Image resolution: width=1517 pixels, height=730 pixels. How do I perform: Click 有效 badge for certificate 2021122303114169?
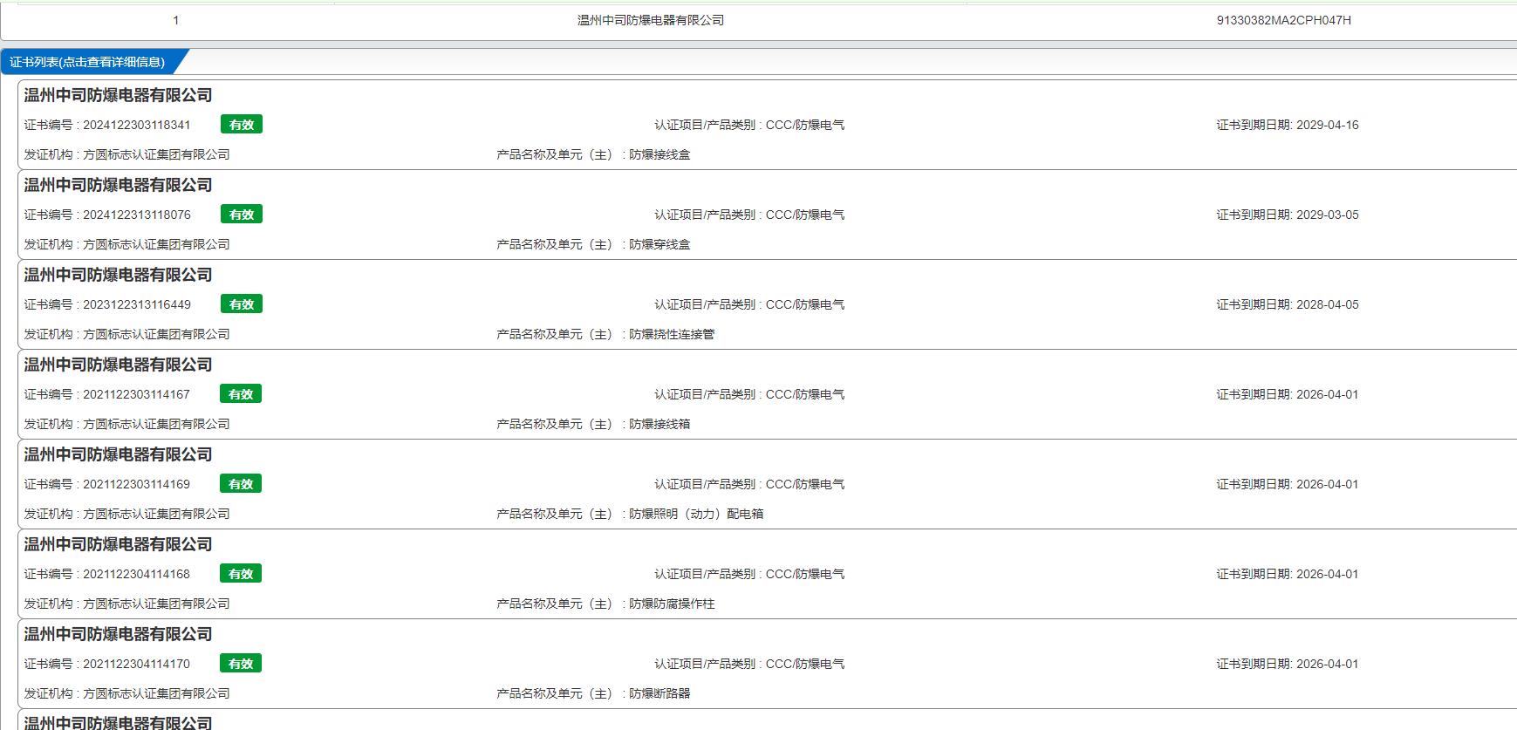241,484
